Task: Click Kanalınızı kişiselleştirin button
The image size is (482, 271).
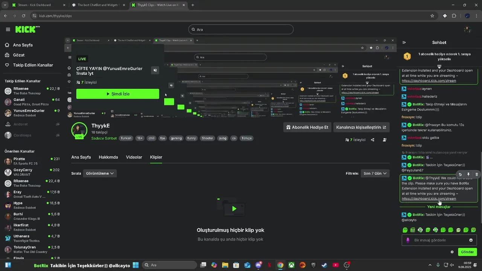Action: (x=361, y=127)
